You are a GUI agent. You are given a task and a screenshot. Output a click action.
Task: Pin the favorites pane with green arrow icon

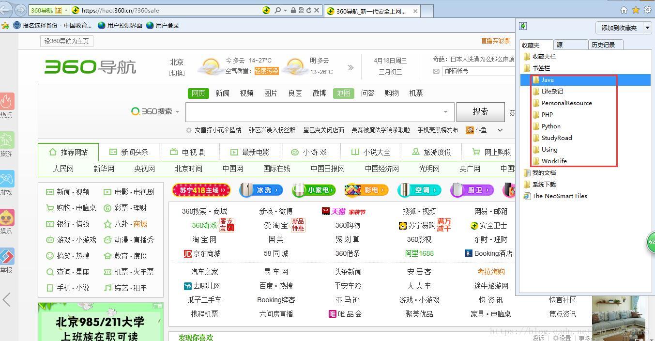(523, 26)
